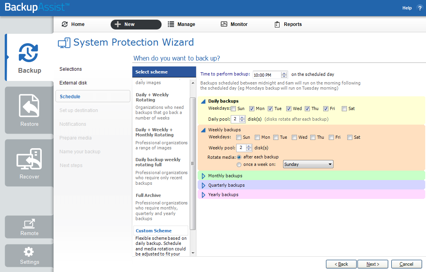Open the Remote section in sidebar

[30, 227]
